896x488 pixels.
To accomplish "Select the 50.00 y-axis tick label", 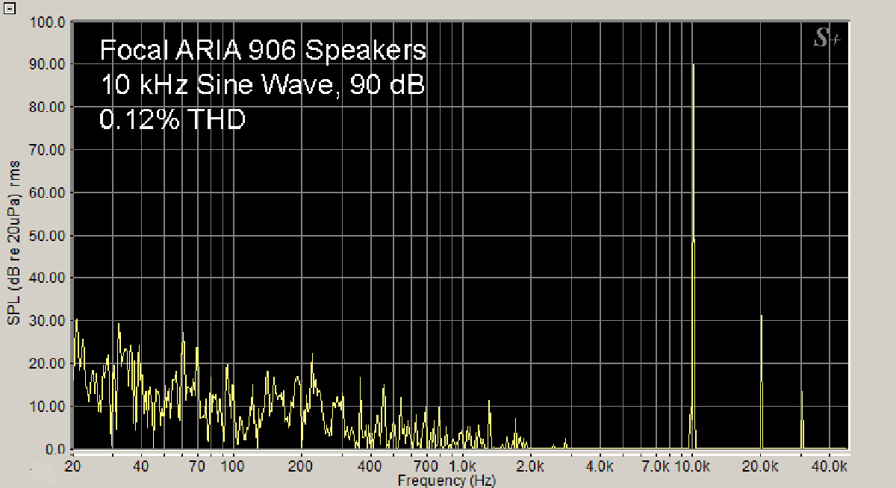I will 49,235.
